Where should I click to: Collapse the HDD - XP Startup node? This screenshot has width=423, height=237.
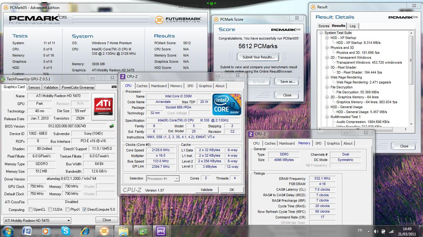[x=327, y=38]
